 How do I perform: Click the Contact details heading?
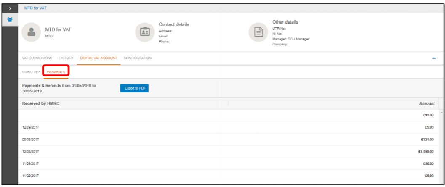coord(174,24)
